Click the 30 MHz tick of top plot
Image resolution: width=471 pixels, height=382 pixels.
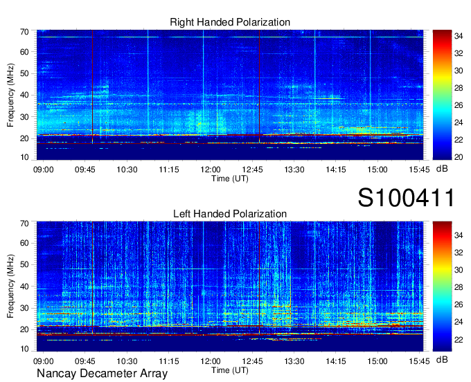click(24, 117)
